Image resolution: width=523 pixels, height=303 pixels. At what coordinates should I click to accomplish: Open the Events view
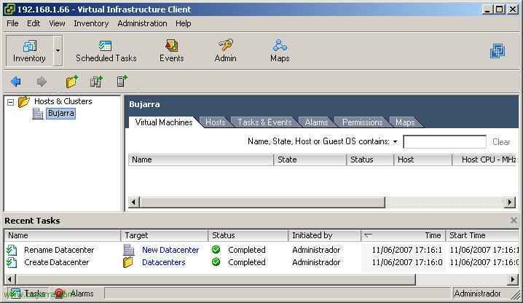tap(171, 51)
